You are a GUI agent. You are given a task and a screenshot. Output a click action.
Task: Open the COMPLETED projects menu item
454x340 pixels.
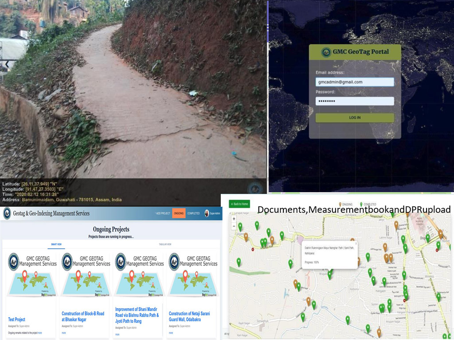[x=193, y=213]
